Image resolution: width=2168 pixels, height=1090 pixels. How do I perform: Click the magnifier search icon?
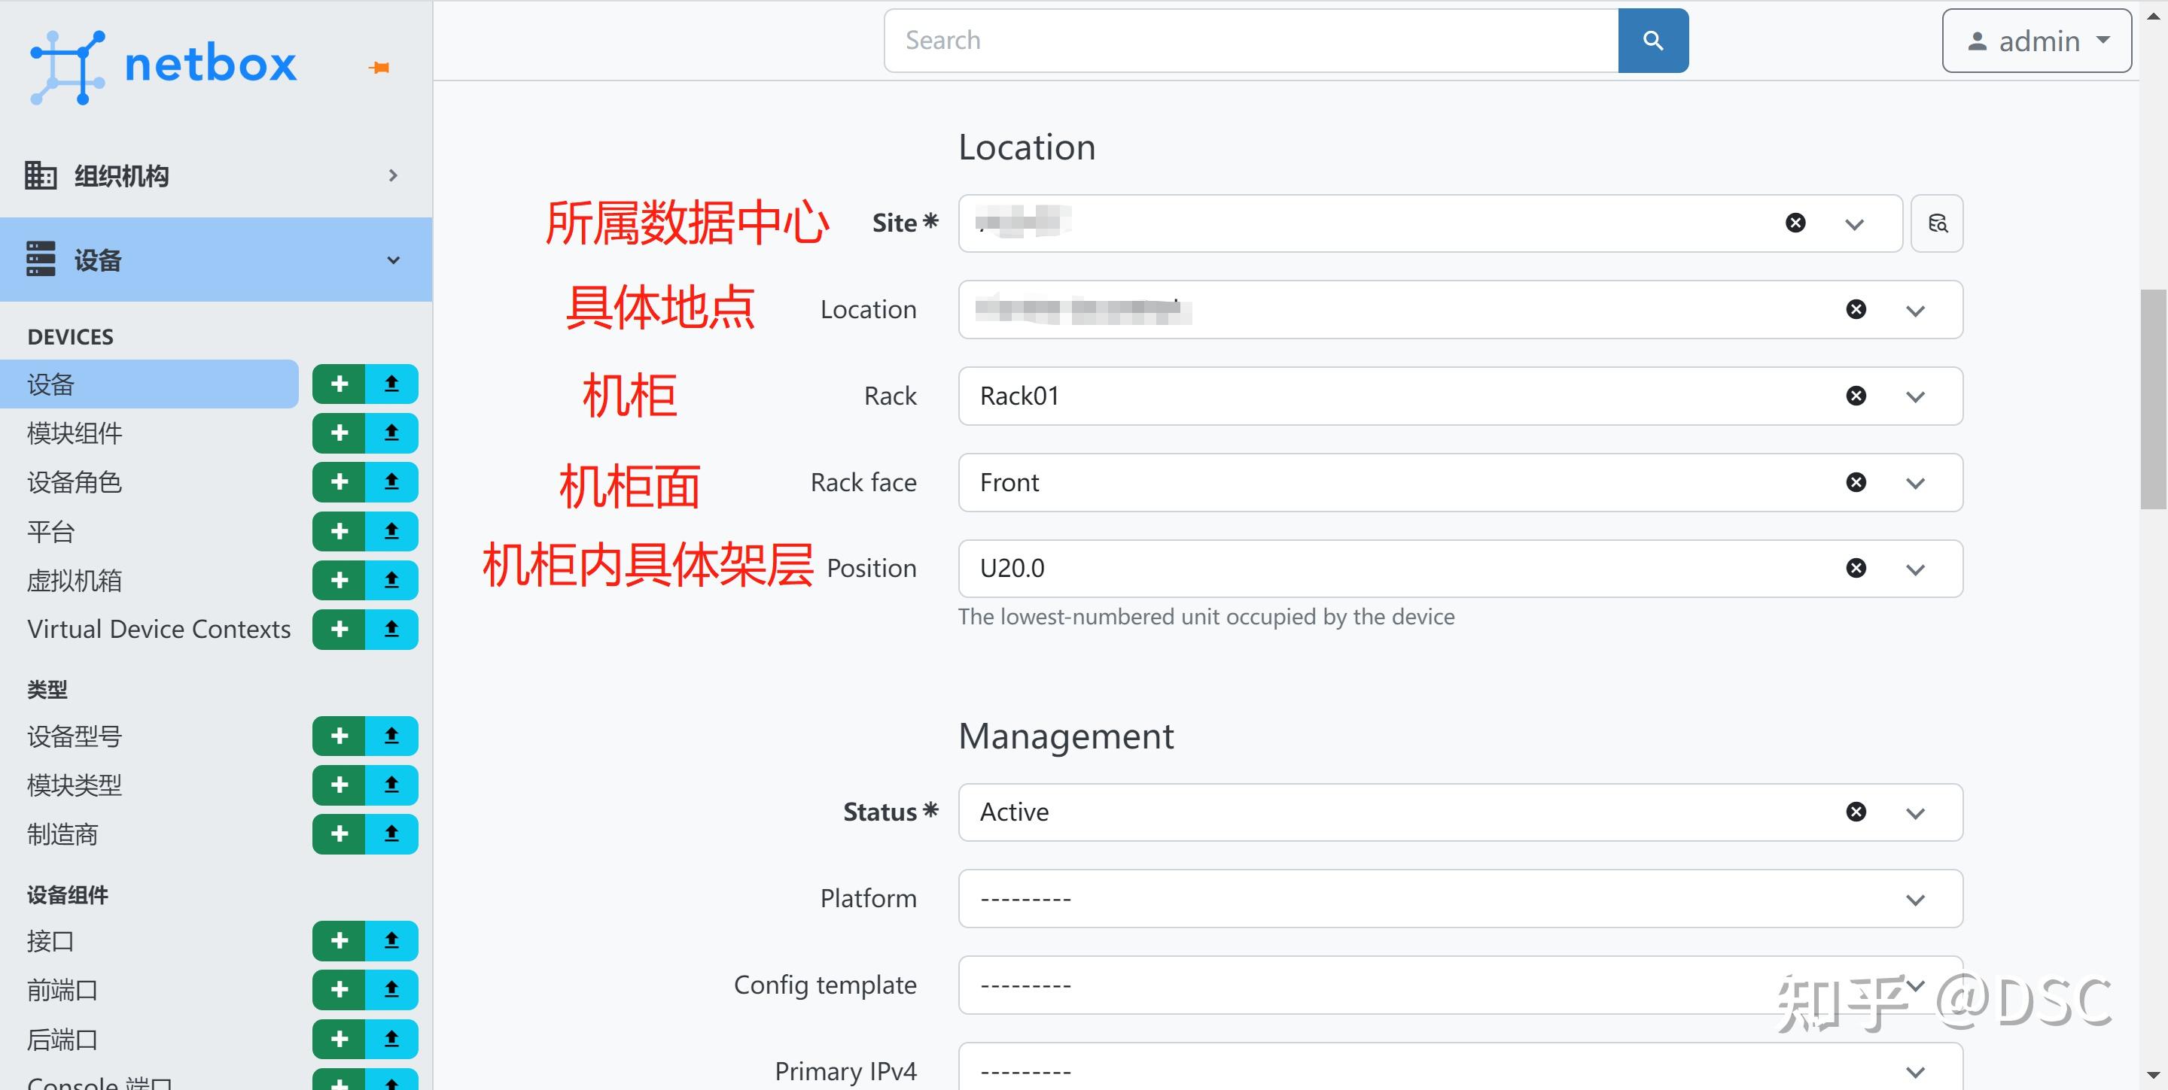click(1652, 40)
